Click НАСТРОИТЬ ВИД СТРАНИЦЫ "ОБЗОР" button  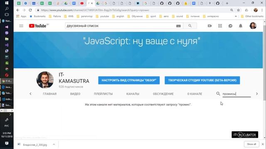pos(129,80)
